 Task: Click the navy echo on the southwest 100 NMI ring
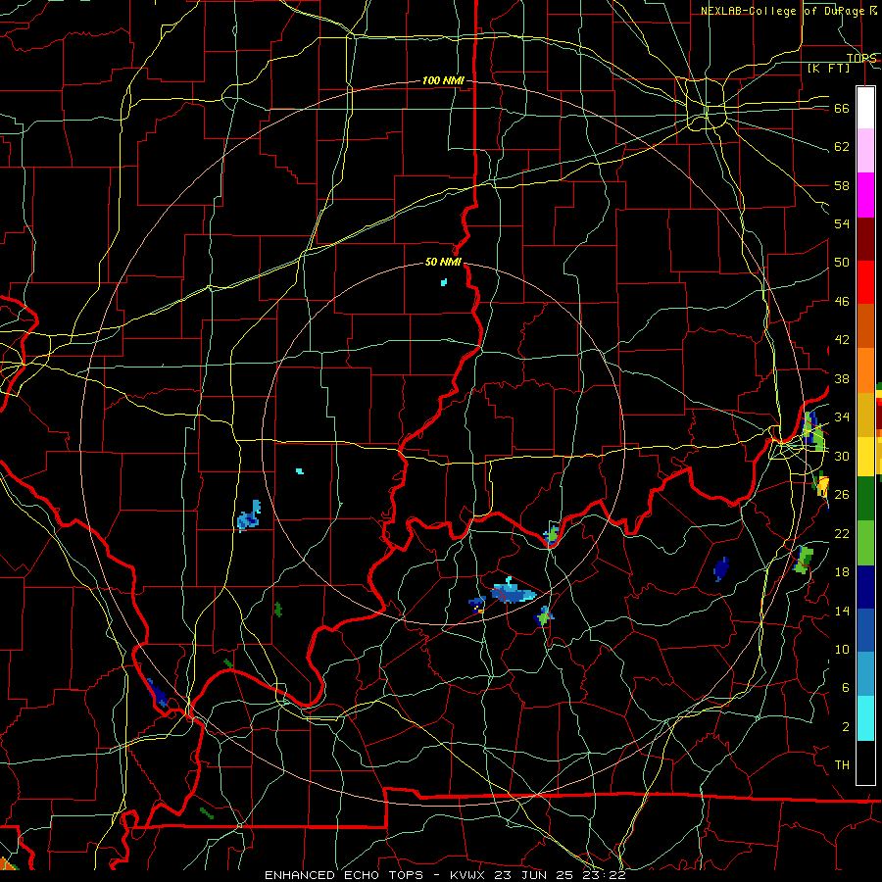point(157,693)
